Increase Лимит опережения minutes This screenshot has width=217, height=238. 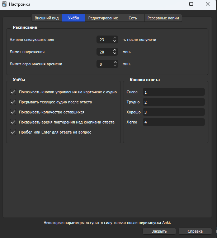click(x=115, y=50)
